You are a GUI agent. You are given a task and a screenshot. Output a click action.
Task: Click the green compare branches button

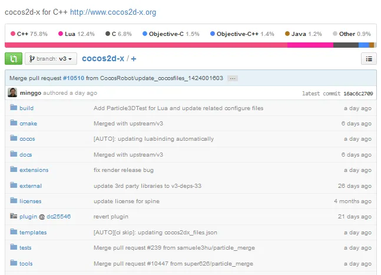(x=13, y=59)
